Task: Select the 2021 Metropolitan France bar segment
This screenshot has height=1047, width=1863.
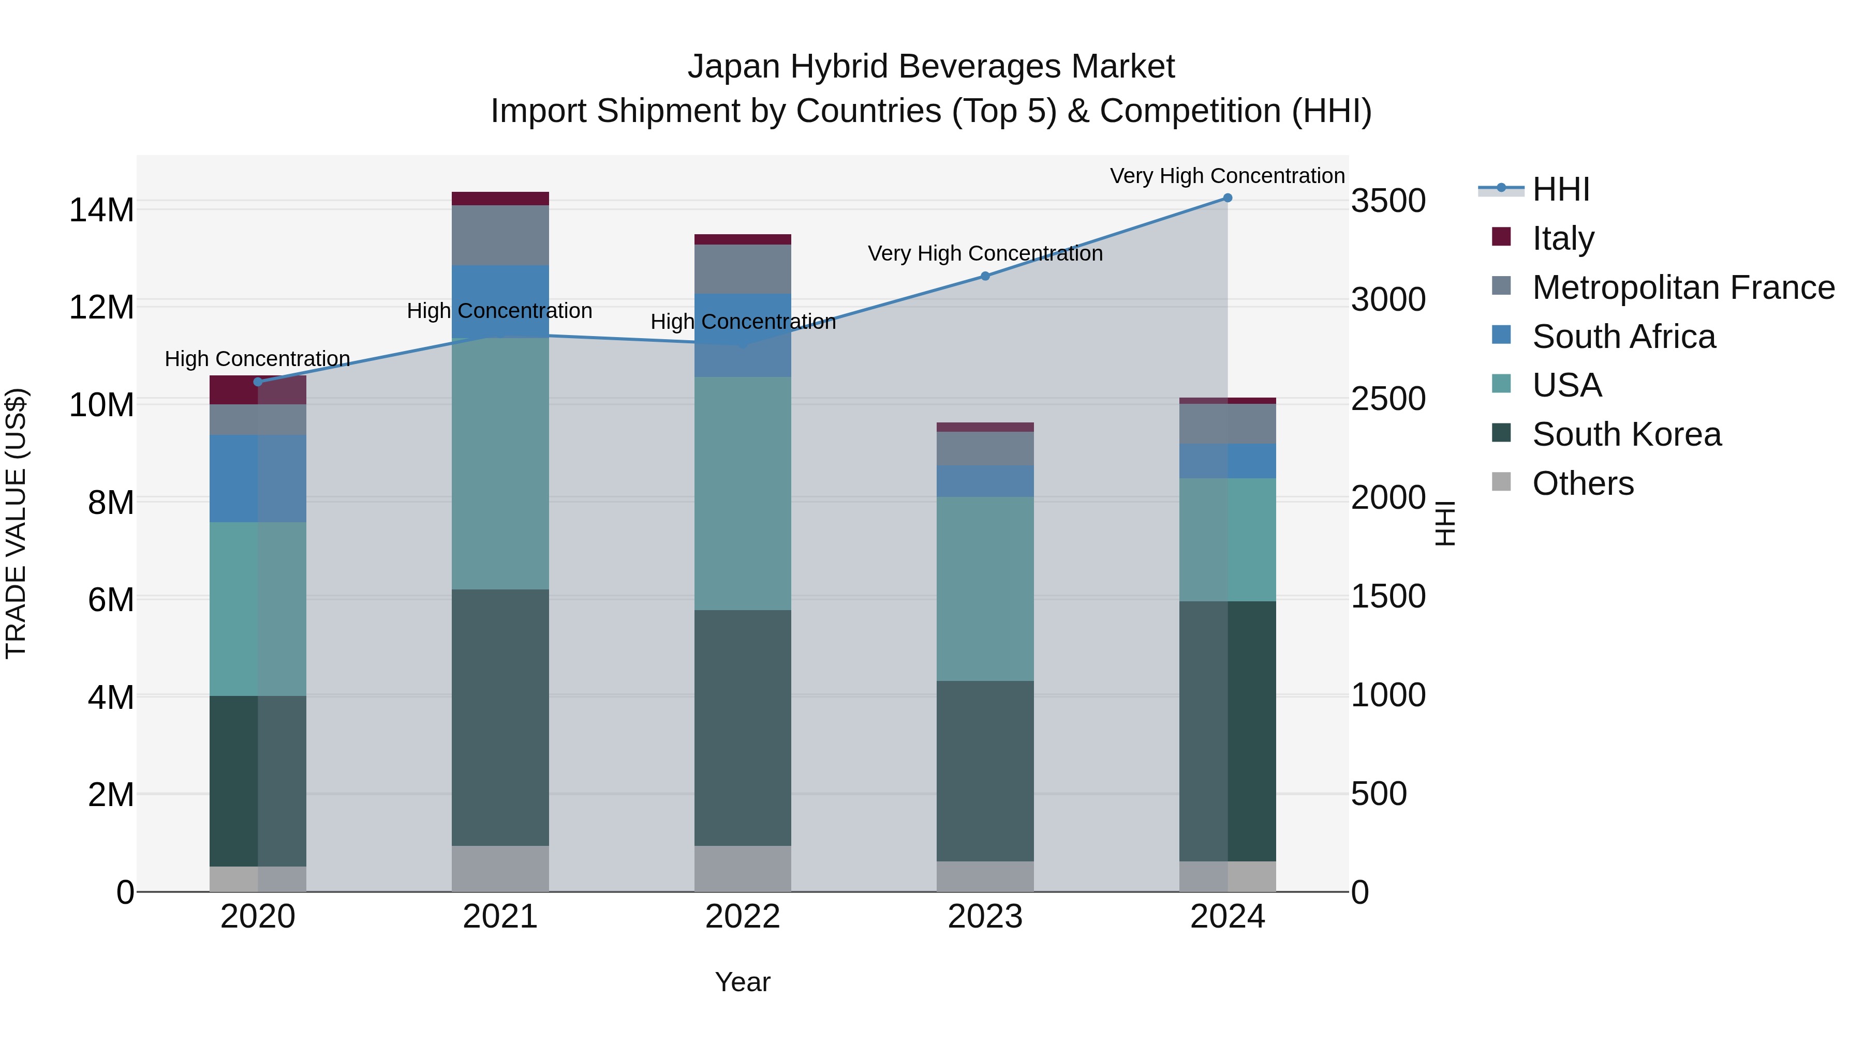Action: point(500,236)
